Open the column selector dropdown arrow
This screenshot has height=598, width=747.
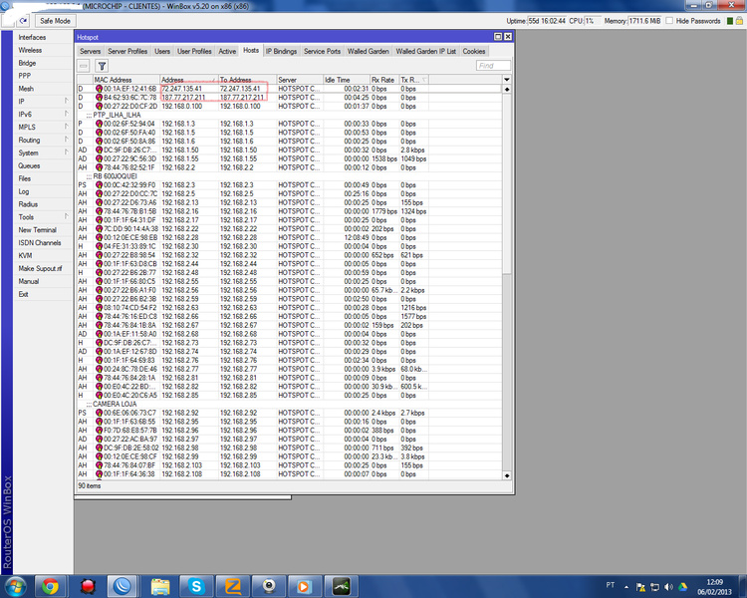point(506,80)
